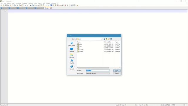Open the View Menu dropdown icon in dialog
Image resolution: width=188 pixels, height=106 pixels.
[112, 39]
